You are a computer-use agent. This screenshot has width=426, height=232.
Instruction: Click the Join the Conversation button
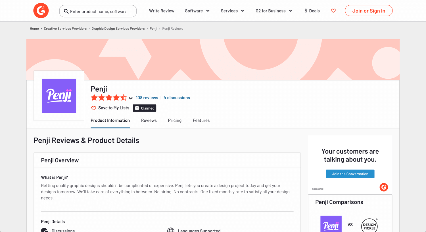point(350,174)
